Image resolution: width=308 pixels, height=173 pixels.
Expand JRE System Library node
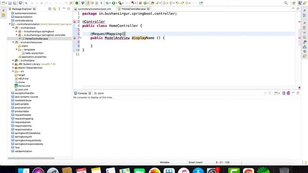tap(13, 64)
